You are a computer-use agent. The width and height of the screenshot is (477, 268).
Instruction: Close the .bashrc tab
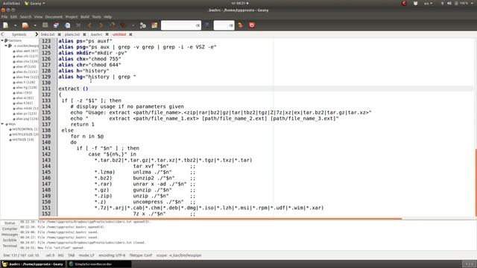[x=107, y=35]
